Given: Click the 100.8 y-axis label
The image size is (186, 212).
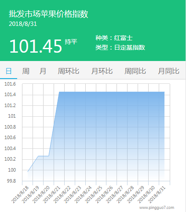Looking at the screenshot, I should click(10, 127).
